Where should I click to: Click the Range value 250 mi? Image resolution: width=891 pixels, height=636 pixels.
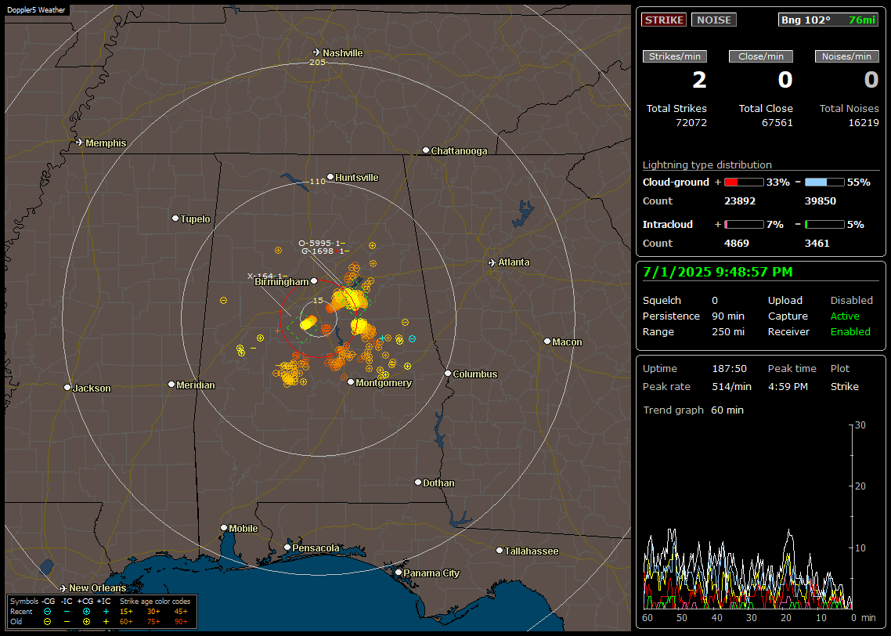[x=728, y=331]
